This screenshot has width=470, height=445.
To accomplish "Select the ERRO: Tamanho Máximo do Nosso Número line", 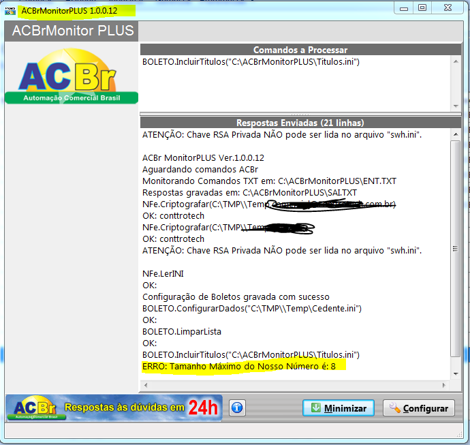I will coord(239,367).
